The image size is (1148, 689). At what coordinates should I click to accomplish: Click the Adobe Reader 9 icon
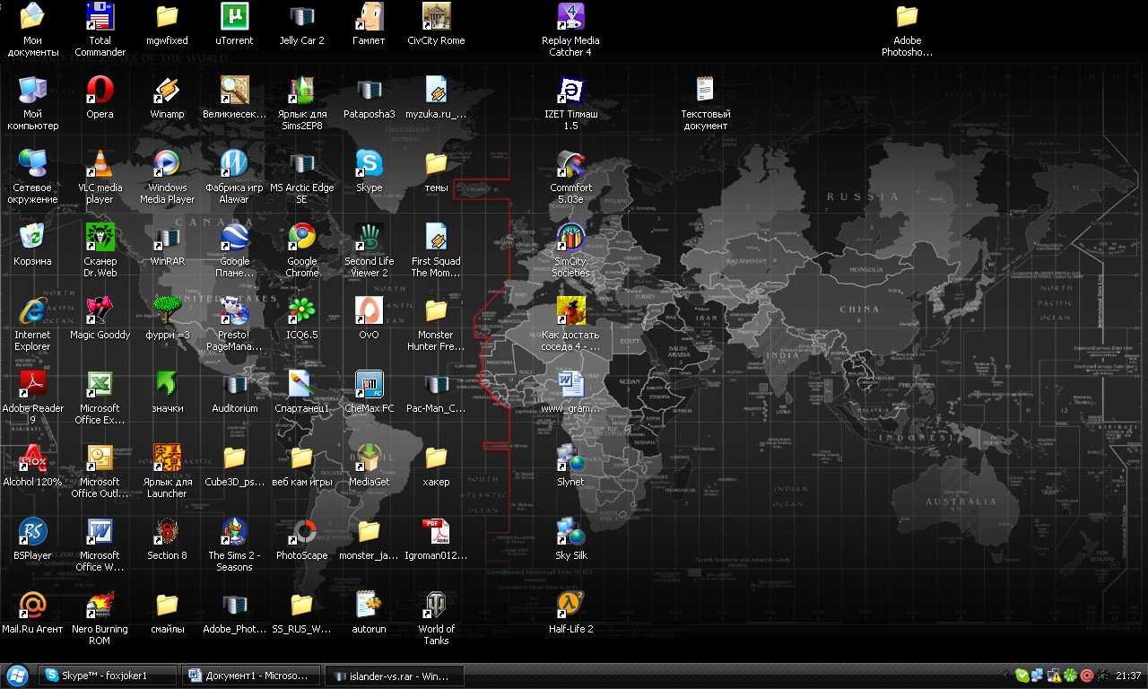pyautogui.click(x=32, y=385)
